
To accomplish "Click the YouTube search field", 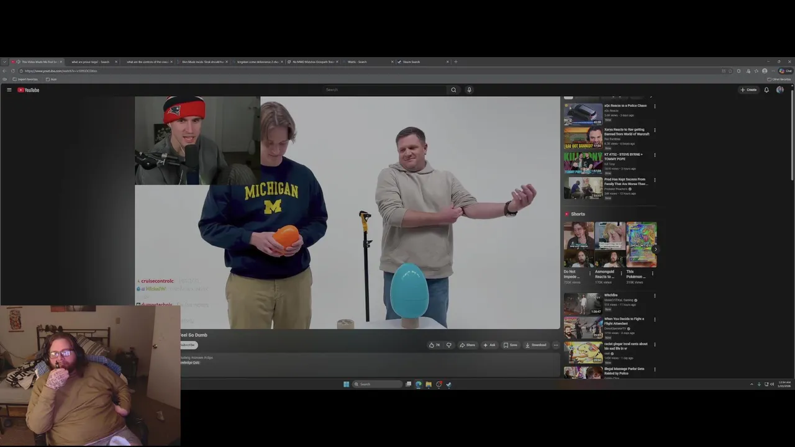I will point(385,90).
